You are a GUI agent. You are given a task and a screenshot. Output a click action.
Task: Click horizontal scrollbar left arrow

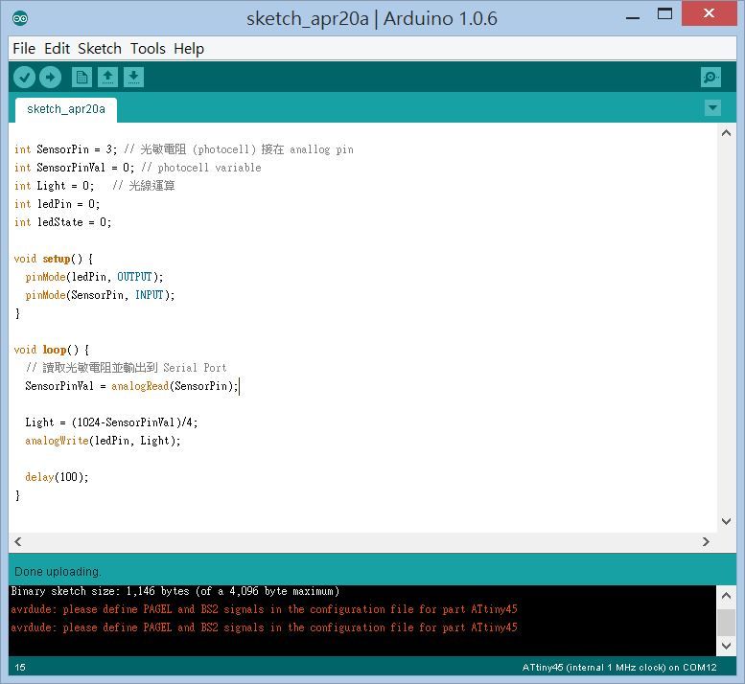point(18,541)
